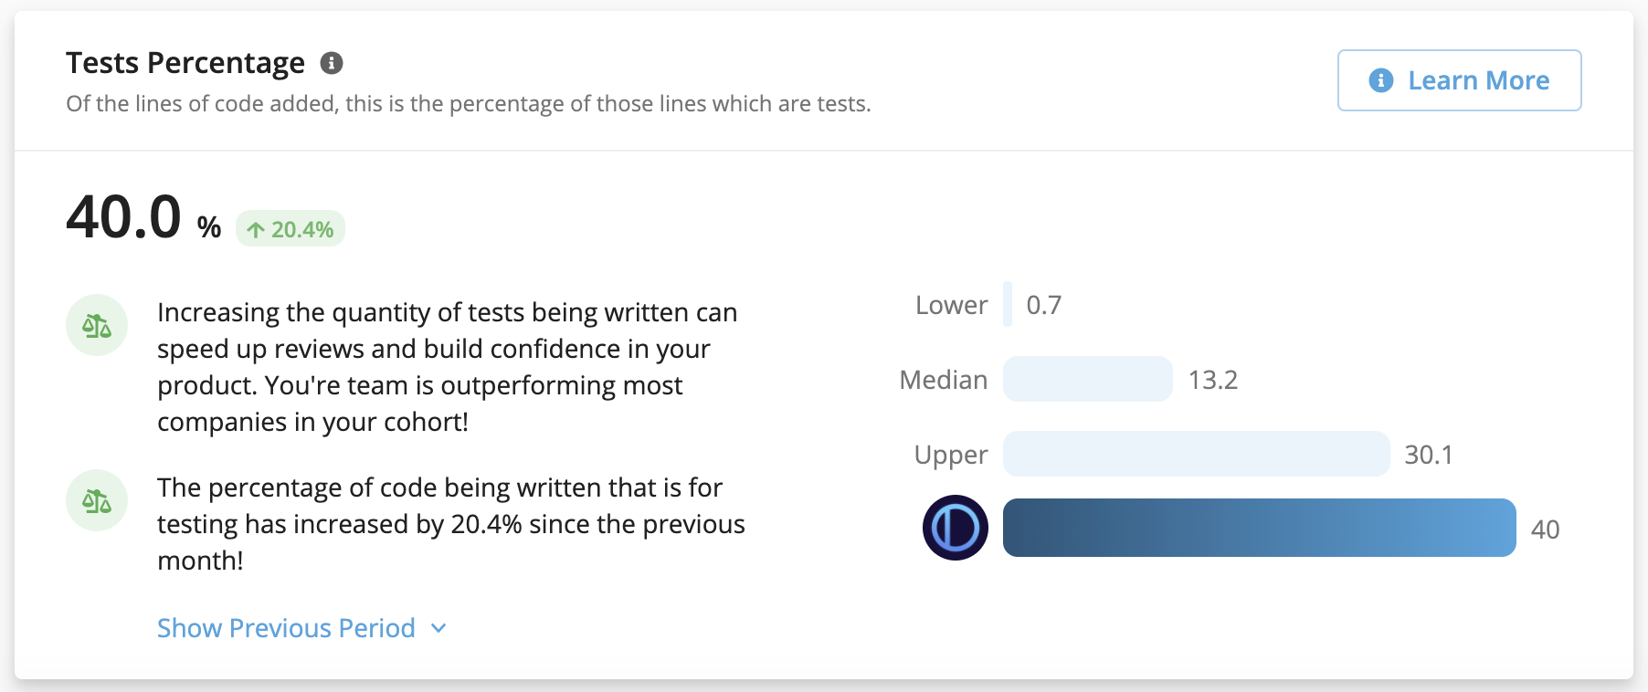
Task: Click the Learn More button
Action: (1459, 80)
